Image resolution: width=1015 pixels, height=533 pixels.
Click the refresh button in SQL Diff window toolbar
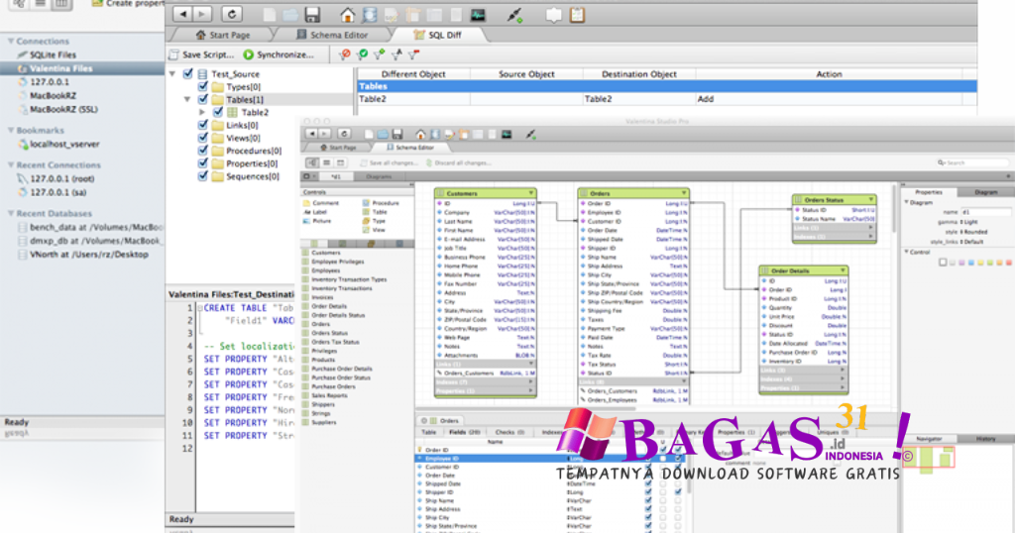[232, 14]
